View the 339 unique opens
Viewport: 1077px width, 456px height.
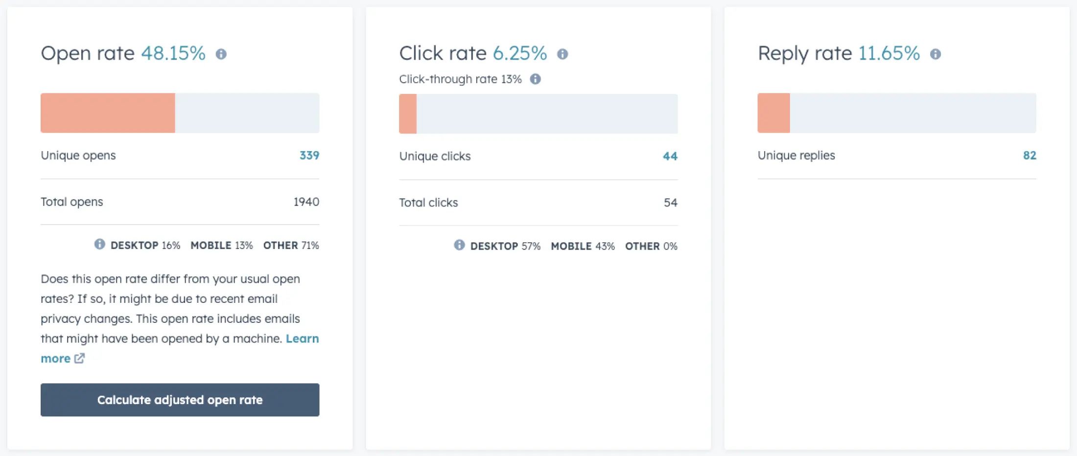[x=309, y=155]
